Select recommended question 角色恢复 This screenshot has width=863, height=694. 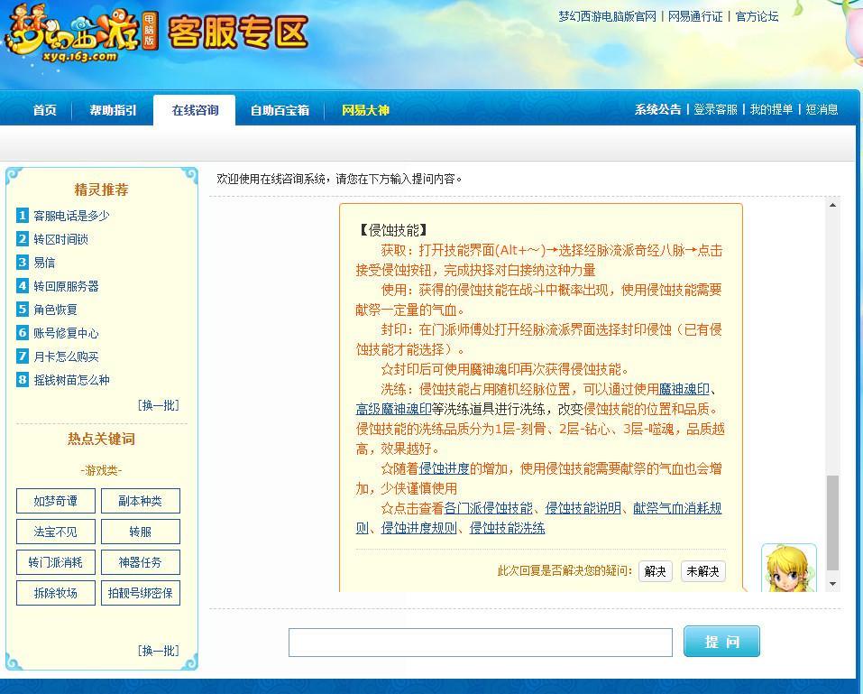(x=56, y=310)
